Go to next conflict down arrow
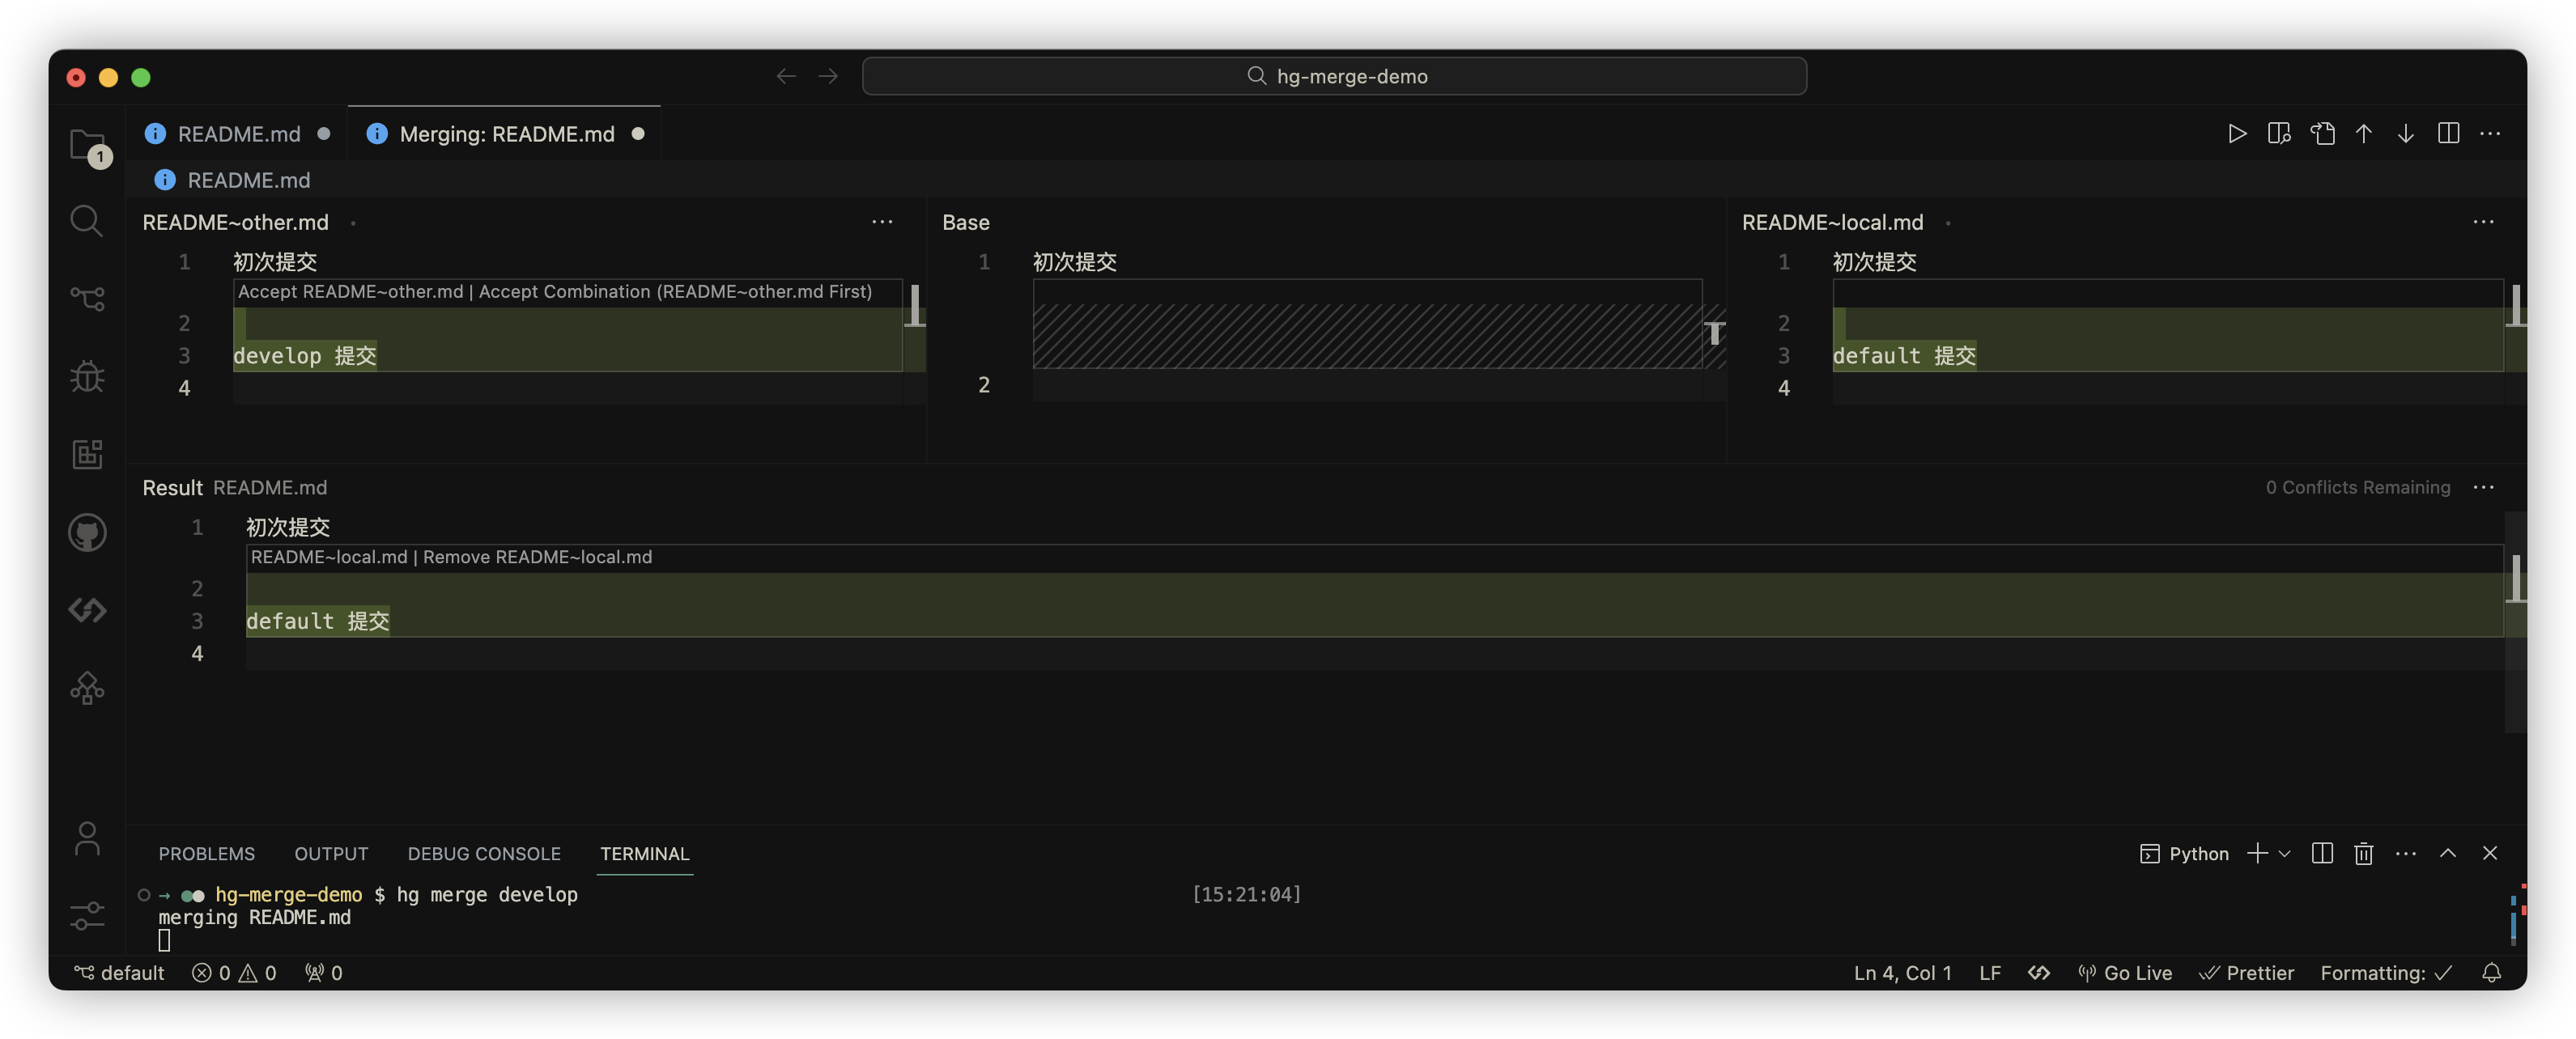Image resolution: width=2576 pixels, height=1039 pixels. [x=2405, y=133]
